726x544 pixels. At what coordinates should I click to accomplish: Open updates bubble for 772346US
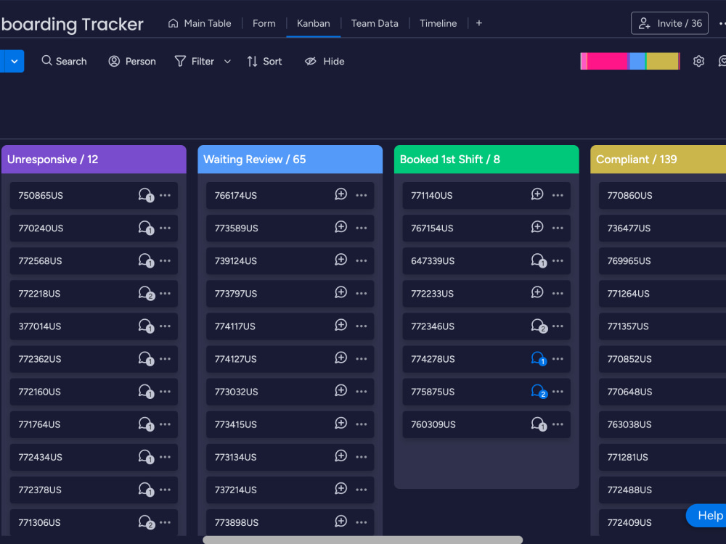tap(539, 326)
